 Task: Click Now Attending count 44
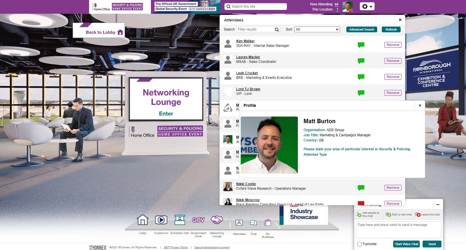point(336,4)
